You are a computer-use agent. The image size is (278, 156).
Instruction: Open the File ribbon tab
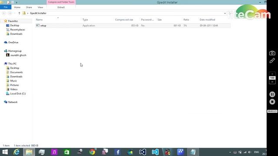(6, 7)
